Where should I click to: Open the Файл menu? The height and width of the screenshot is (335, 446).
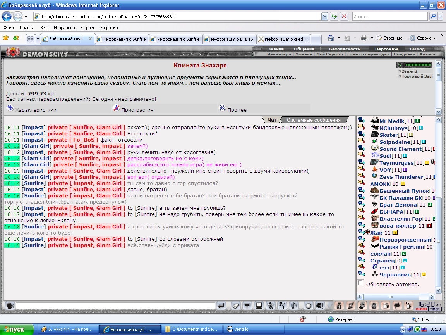click(9, 28)
